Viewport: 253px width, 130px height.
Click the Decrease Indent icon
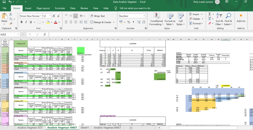coord(81,22)
